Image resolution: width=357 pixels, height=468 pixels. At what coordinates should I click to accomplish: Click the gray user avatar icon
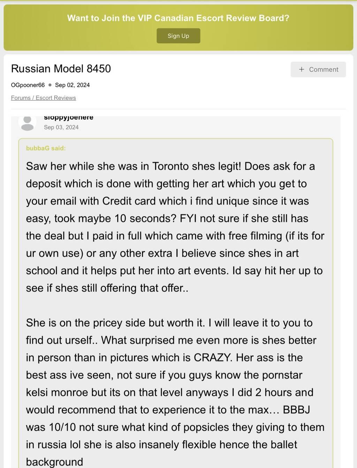pos(27,122)
